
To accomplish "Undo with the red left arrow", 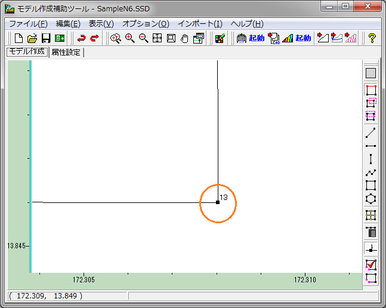I will [x=81, y=38].
